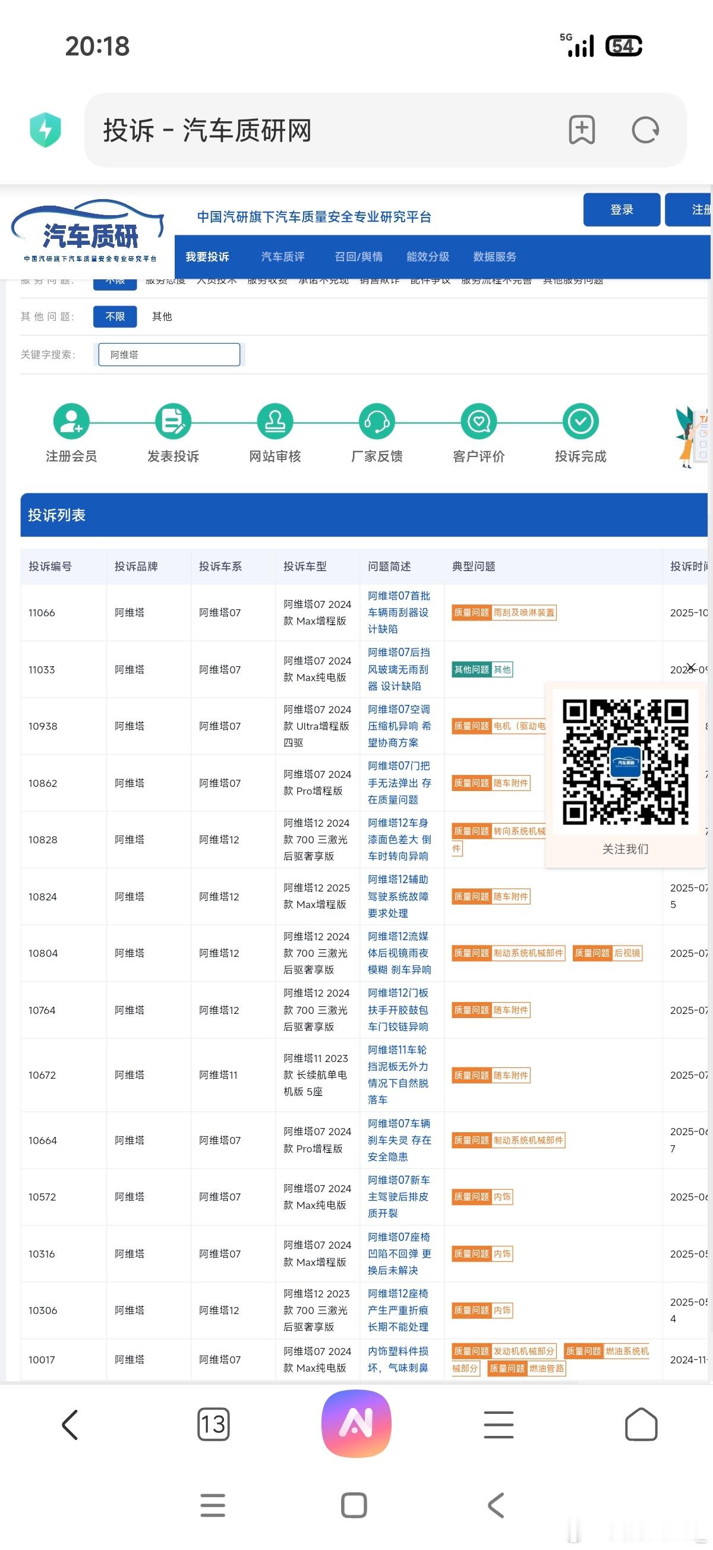
Task: Click complaint number 10017
Action: click(42, 1359)
